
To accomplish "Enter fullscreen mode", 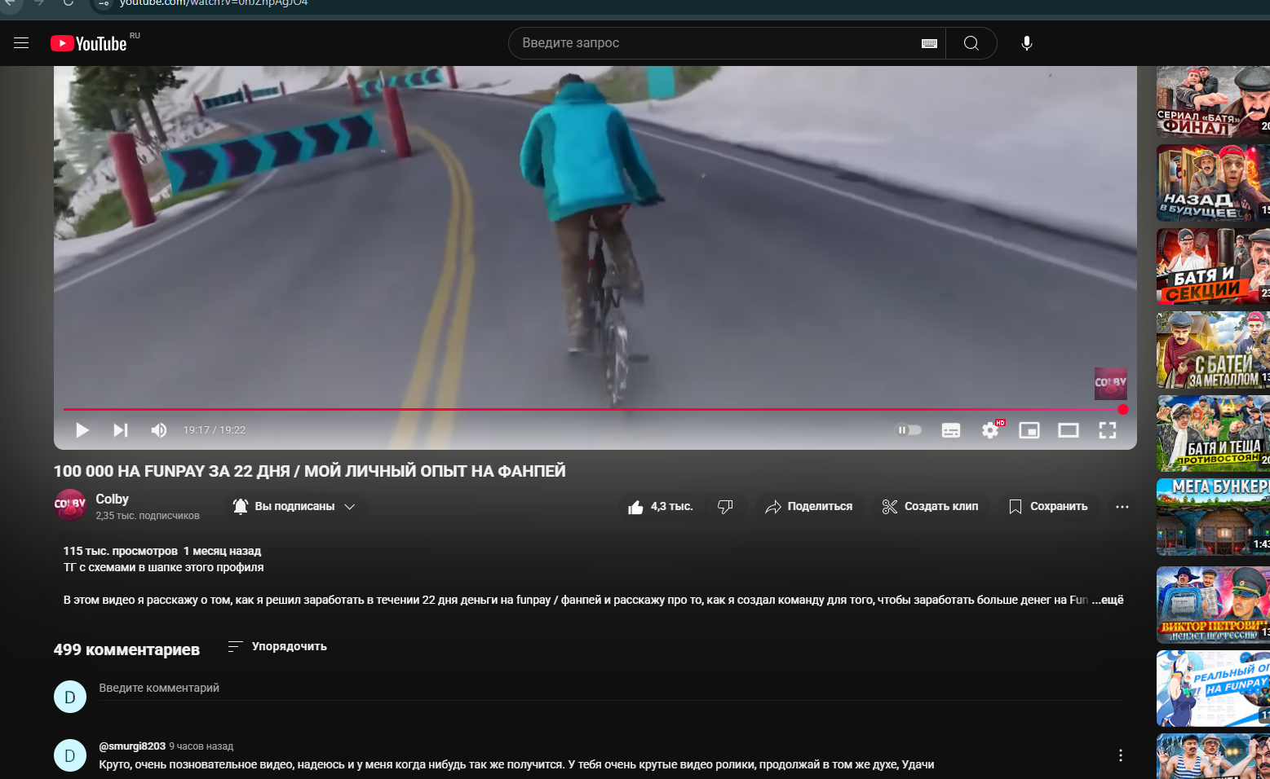I will (x=1107, y=430).
